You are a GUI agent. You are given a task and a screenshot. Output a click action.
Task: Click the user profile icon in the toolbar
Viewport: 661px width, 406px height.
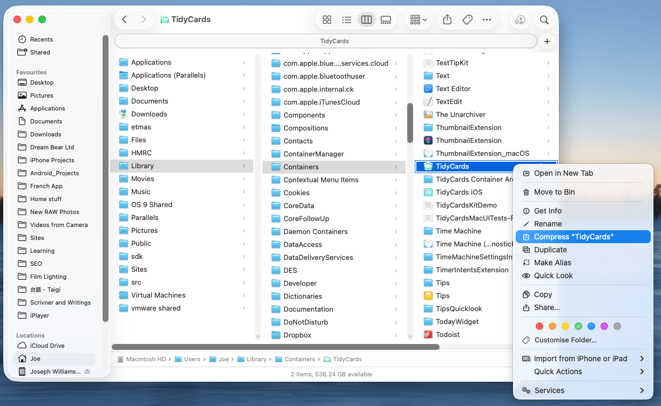click(x=520, y=19)
